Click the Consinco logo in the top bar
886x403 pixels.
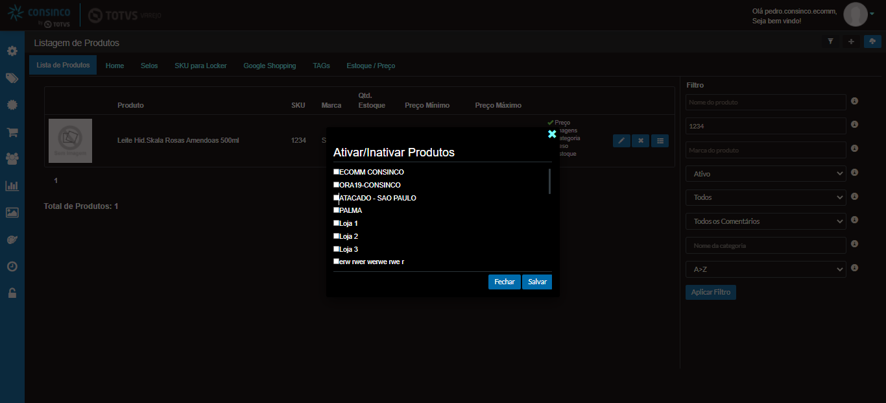[x=39, y=16]
